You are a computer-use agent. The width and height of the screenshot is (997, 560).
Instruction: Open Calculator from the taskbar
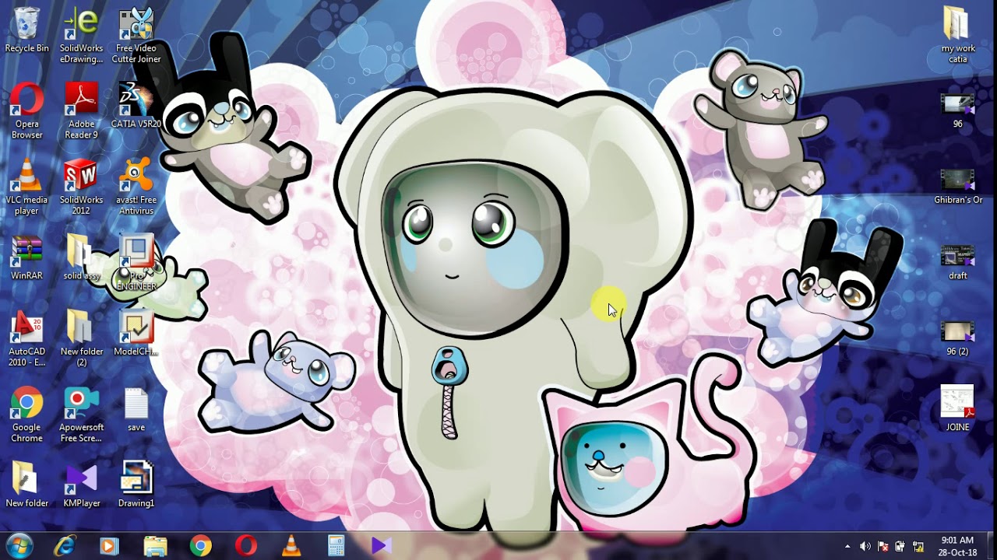[x=336, y=546]
